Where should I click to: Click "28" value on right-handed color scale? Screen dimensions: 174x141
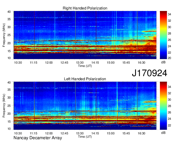[x=169, y=33]
